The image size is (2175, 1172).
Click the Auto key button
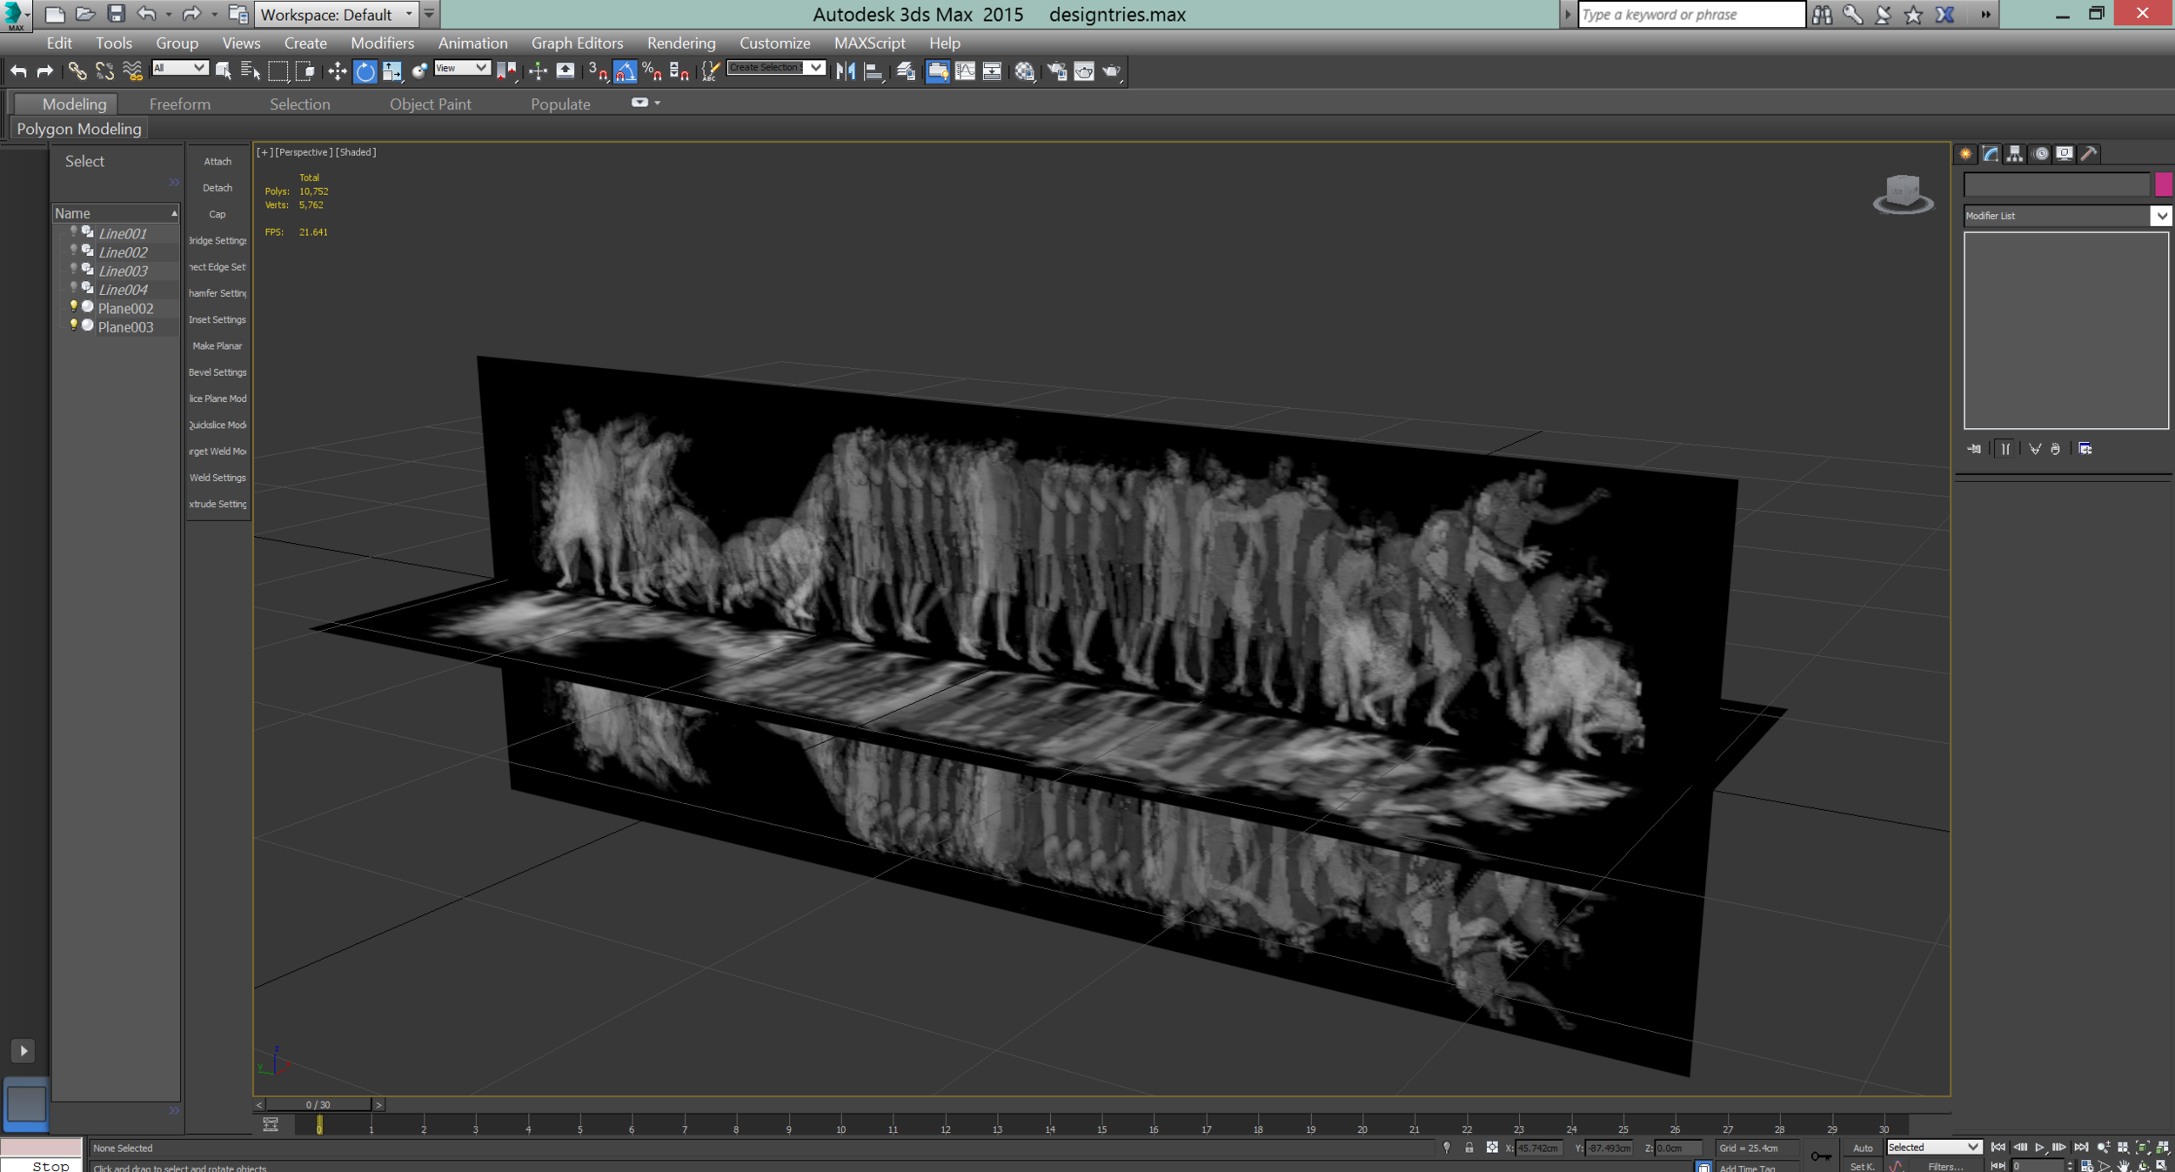pyautogui.click(x=1862, y=1148)
